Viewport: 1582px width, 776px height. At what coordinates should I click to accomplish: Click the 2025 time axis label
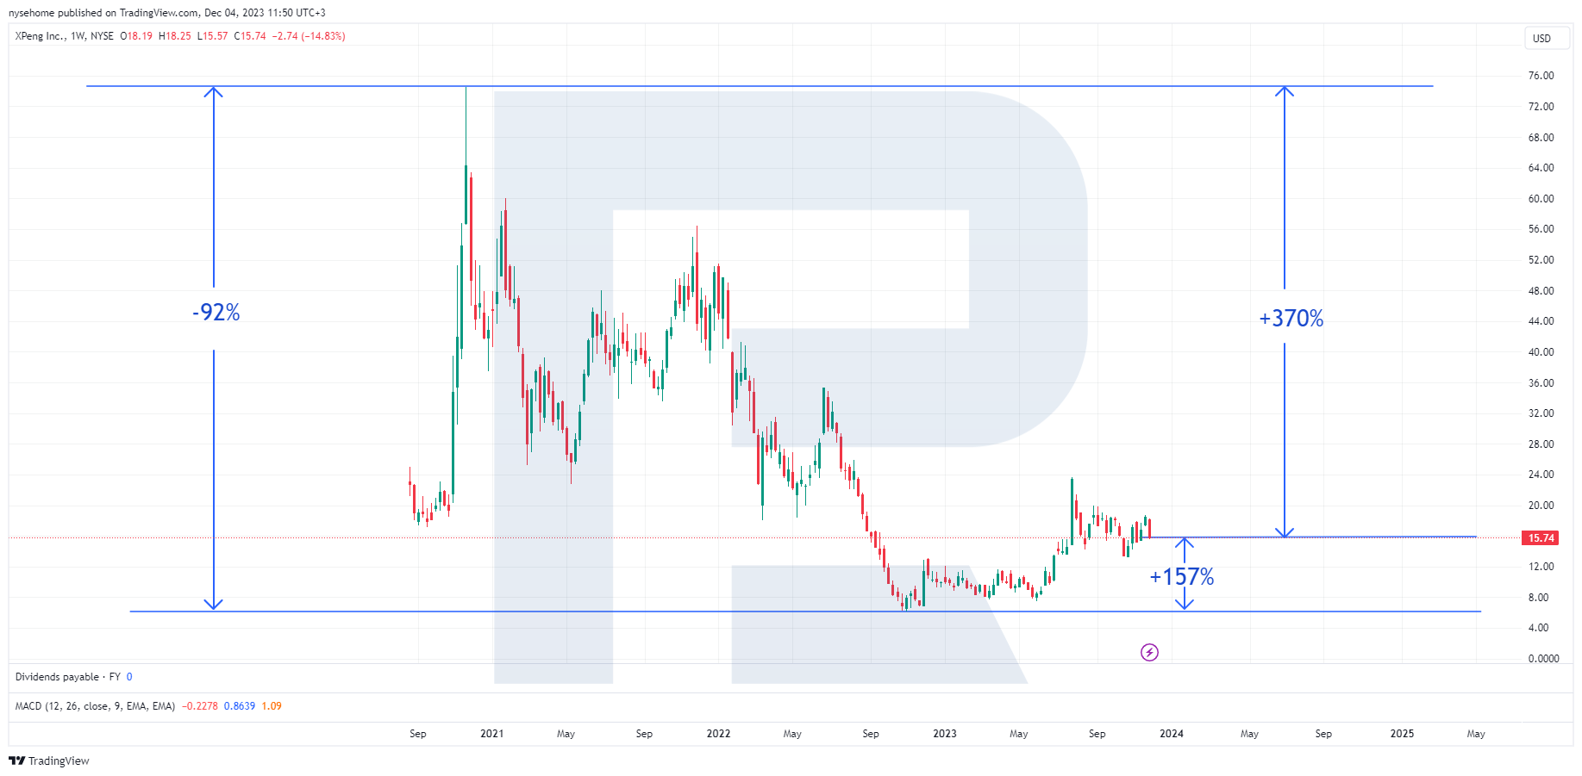coord(1402,734)
